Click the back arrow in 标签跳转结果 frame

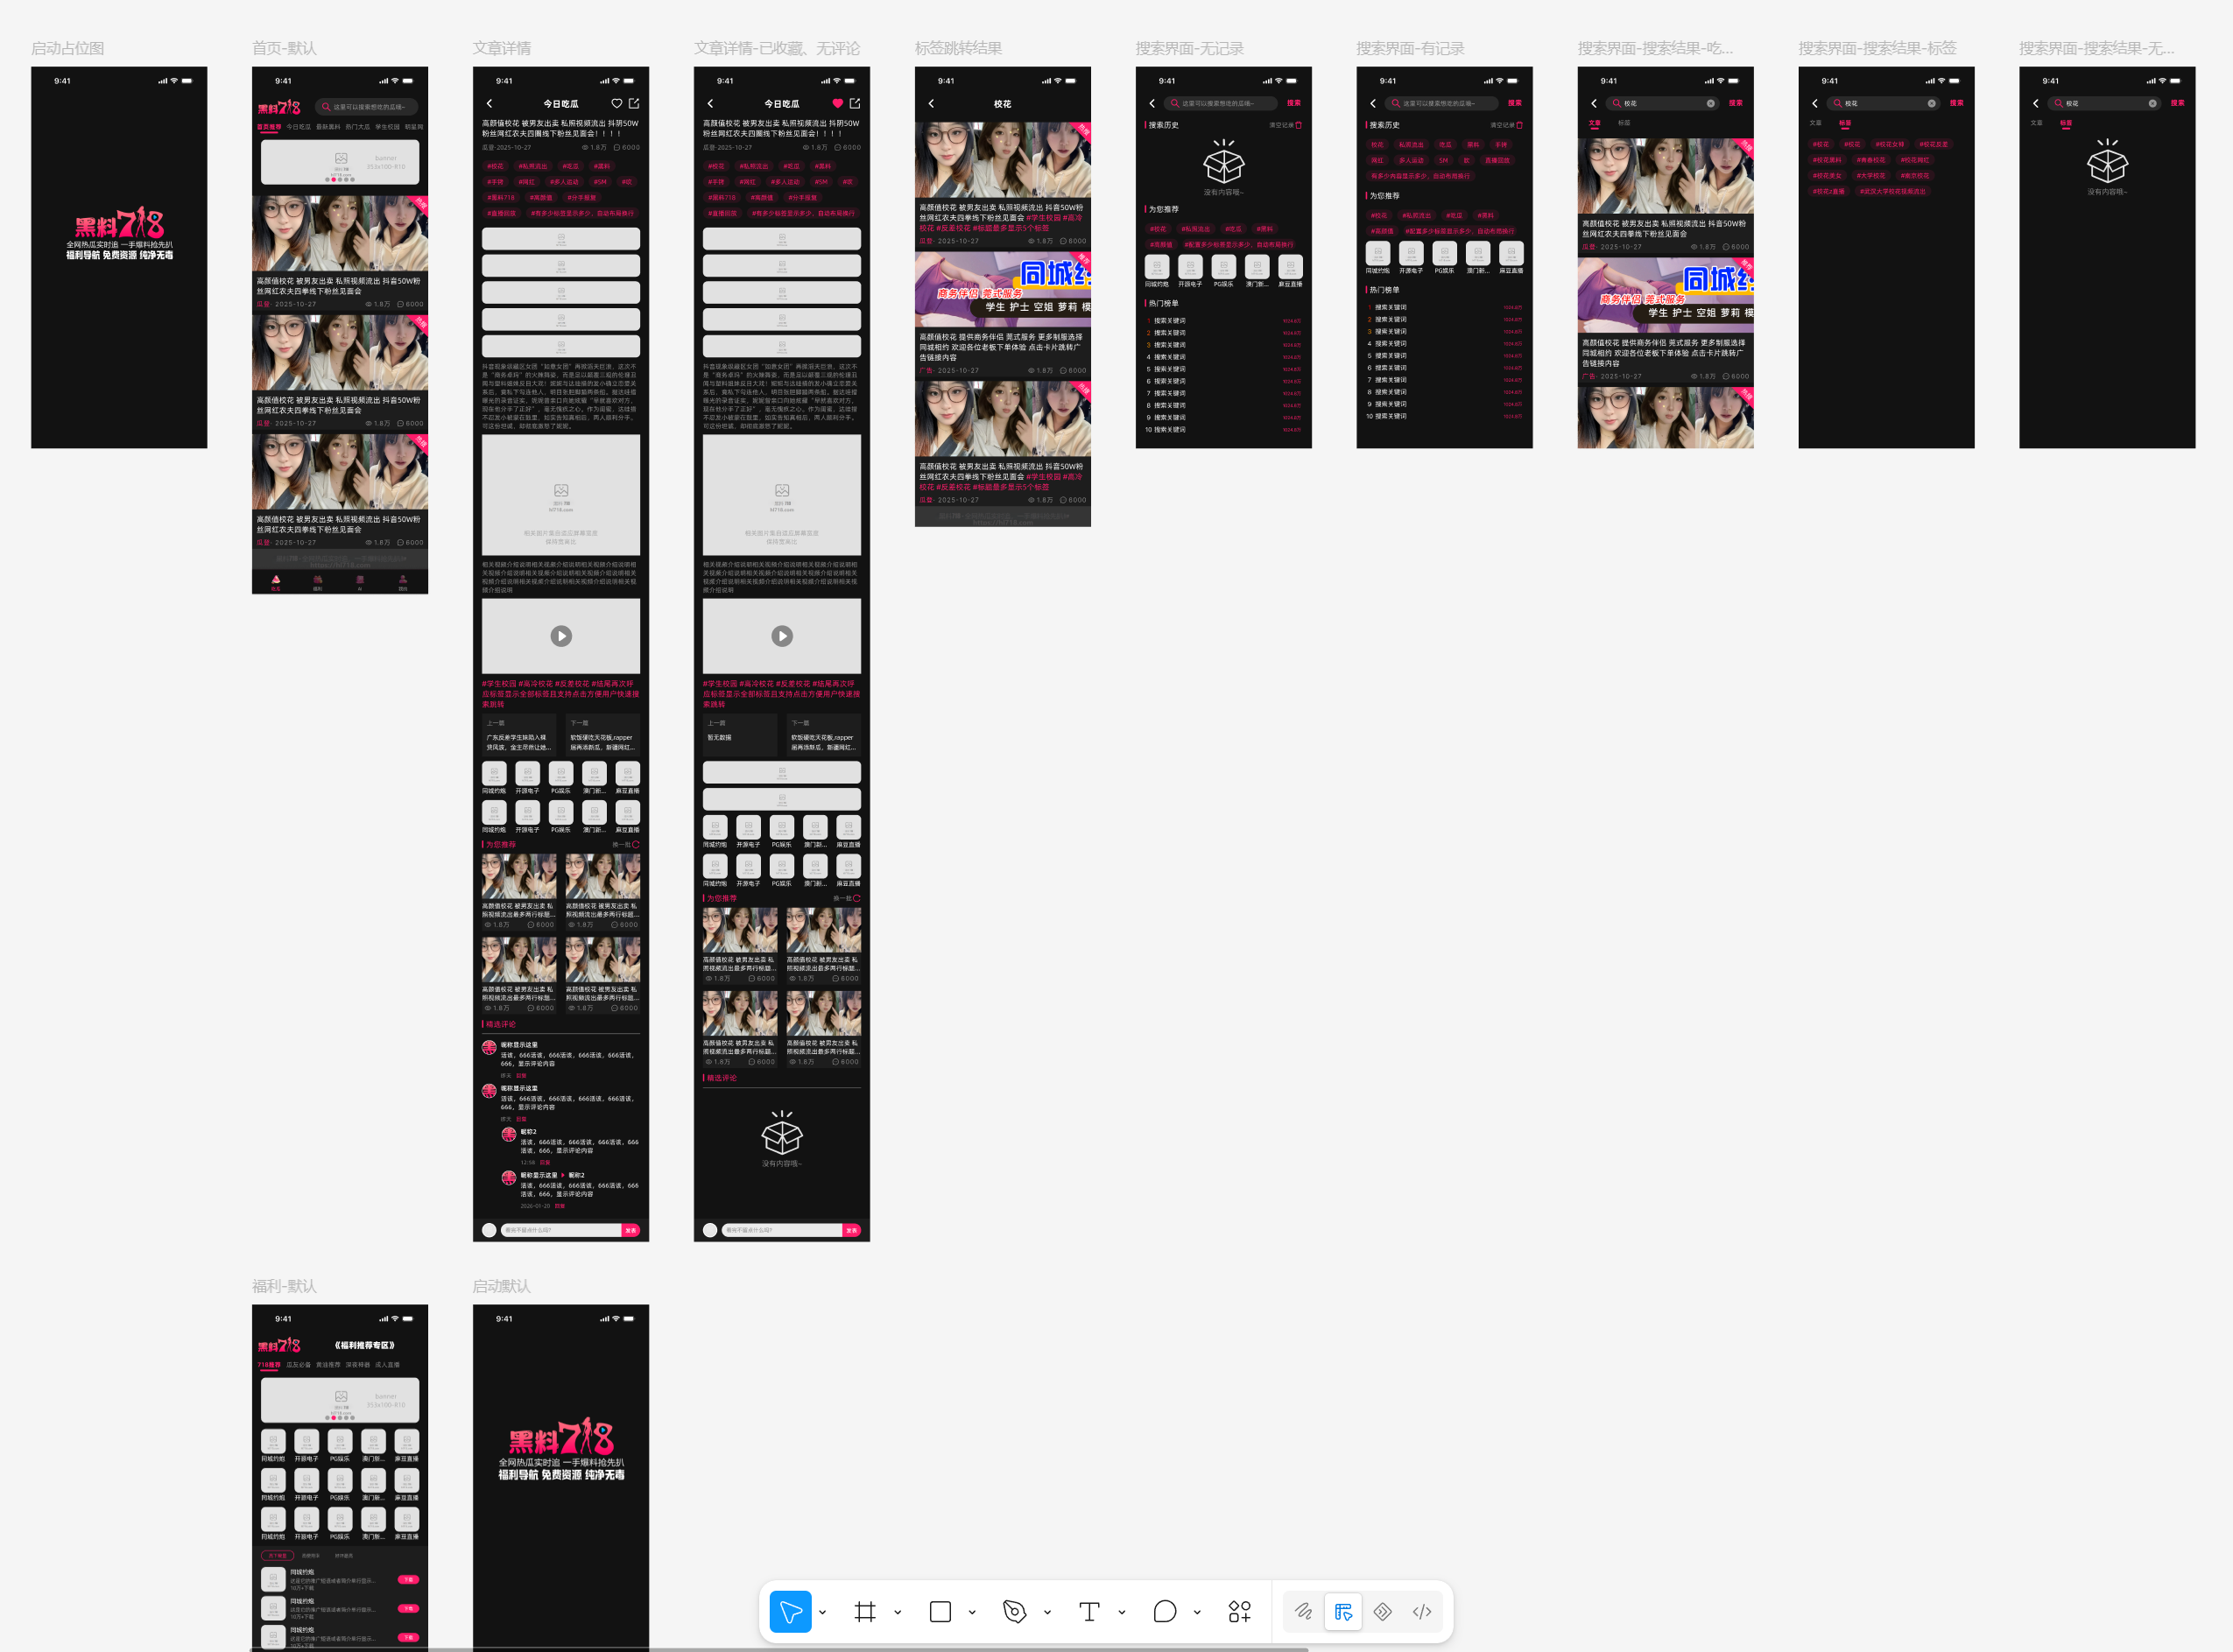click(x=931, y=103)
